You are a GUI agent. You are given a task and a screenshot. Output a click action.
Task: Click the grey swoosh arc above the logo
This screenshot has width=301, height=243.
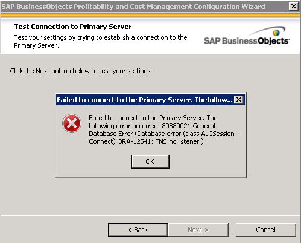coord(268,30)
